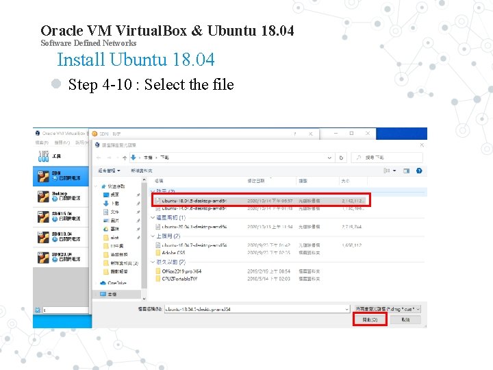Open the file type filter dropdown
This screenshot has height=370, width=493.
coord(388,309)
